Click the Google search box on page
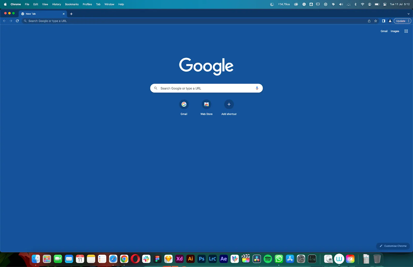This screenshot has height=267, width=413. click(206, 88)
